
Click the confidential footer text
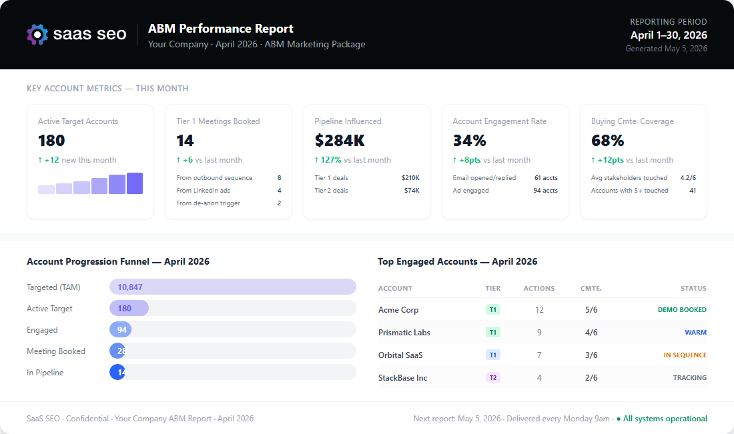(140, 419)
